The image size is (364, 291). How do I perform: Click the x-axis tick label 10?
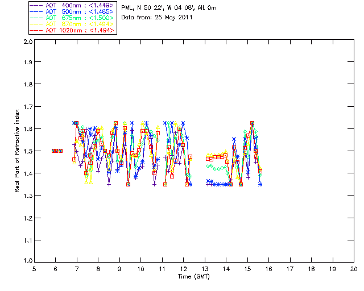pos(140,269)
